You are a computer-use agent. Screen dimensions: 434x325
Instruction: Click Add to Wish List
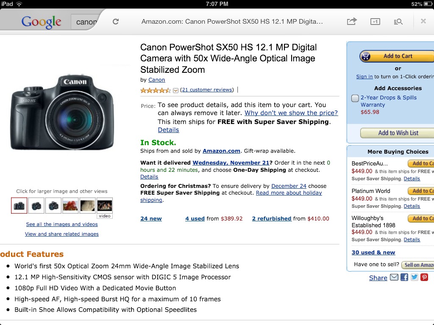(397, 133)
